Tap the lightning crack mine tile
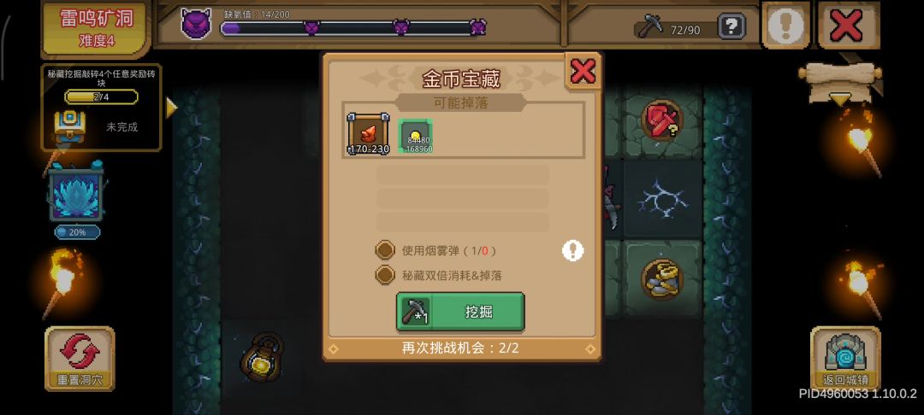Screen dimensions: 924x415 [x=663, y=199]
